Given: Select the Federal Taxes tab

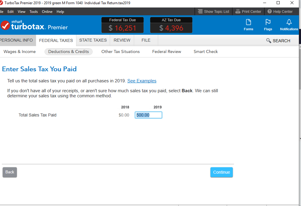Looking at the screenshot, I should [56, 40].
